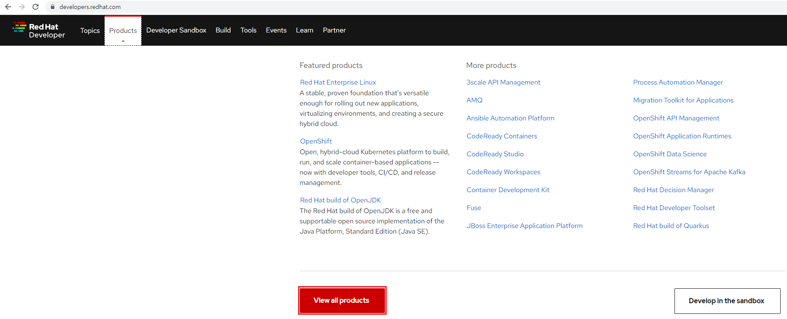Open OpenShift API Management link
Screen dimensions: 787x319
pyautogui.click(x=676, y=118)
